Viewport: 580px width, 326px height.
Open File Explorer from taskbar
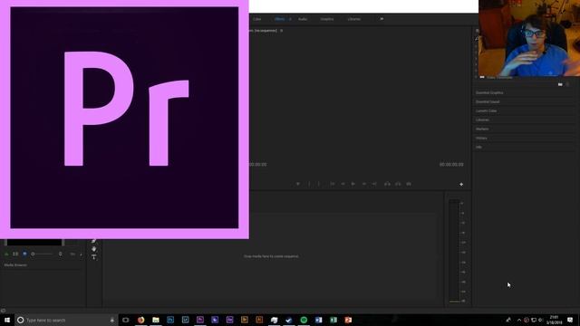click(156, 320)
